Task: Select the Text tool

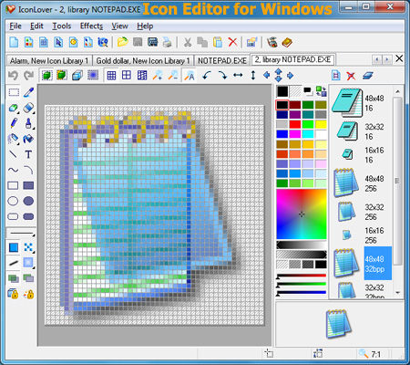Action: [x=28, y=154]
